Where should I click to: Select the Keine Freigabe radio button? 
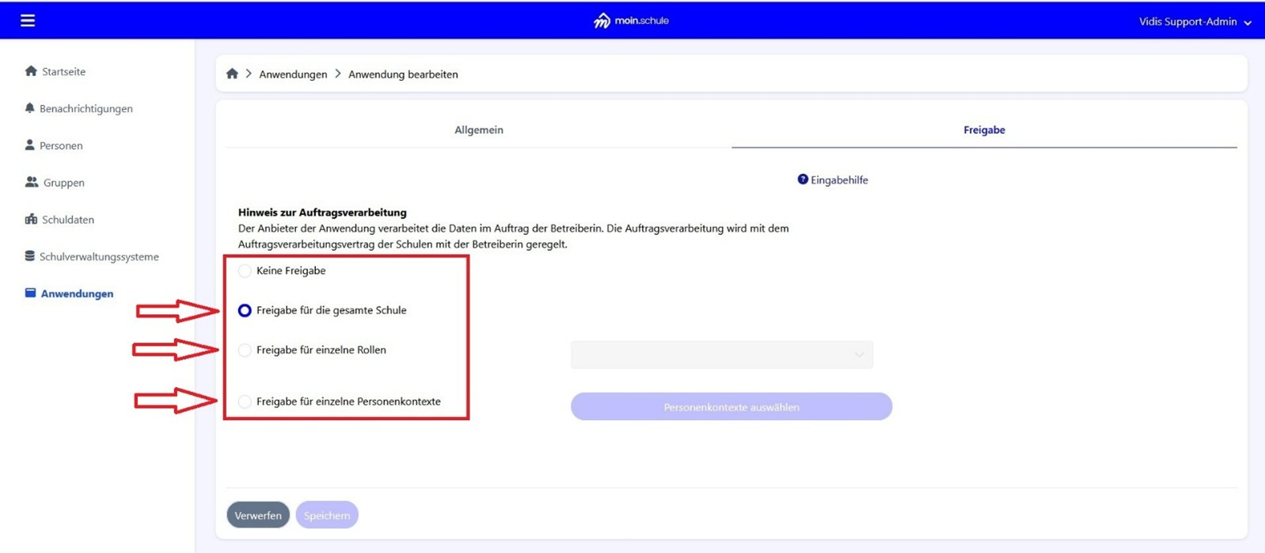pyautogui.click(x=245, y=271)
